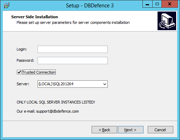This screenshot has height=140, width=180.
Task: Maximize the setup window
Action: click(x=157, y=4)
